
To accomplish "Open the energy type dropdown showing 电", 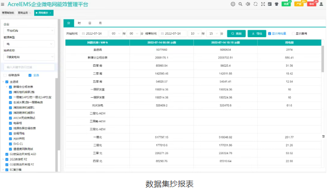I will (29, 44).
